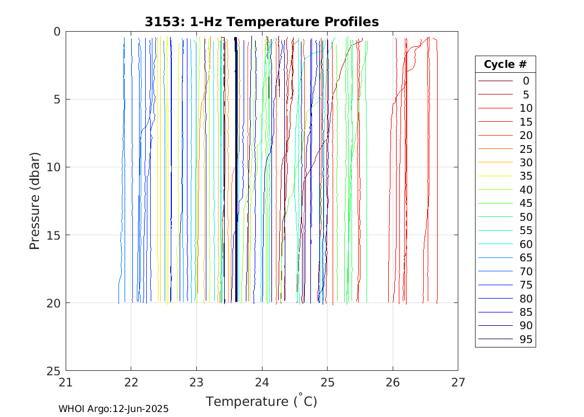
Task: Select legend entry for cycle 35
Action: 506,176
